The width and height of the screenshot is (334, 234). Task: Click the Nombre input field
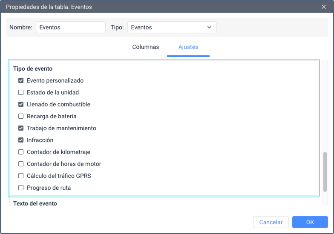coord(71,27)
